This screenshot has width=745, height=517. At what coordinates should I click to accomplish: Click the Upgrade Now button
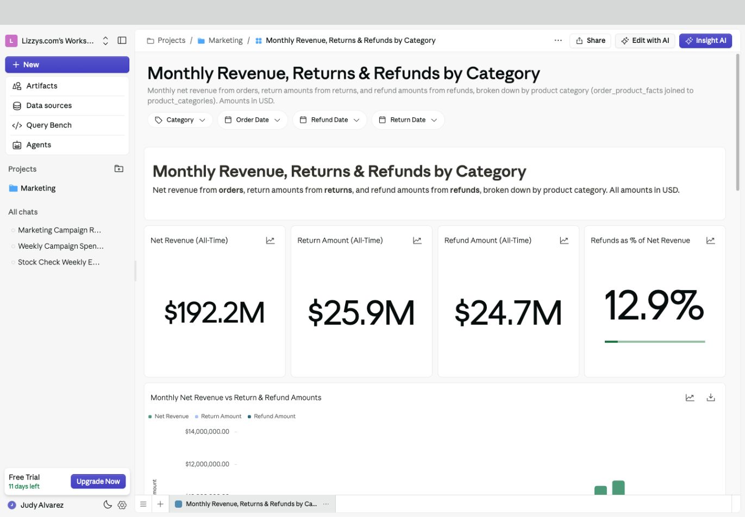pos(98,481)
